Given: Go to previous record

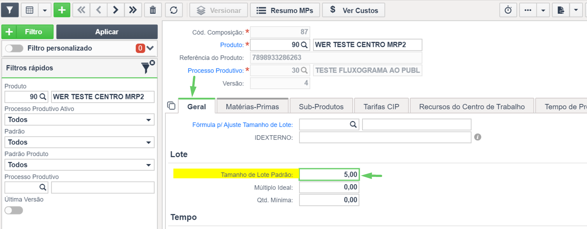Looking at the screenshot, I should pyautogui.click(x=98, y=10).
